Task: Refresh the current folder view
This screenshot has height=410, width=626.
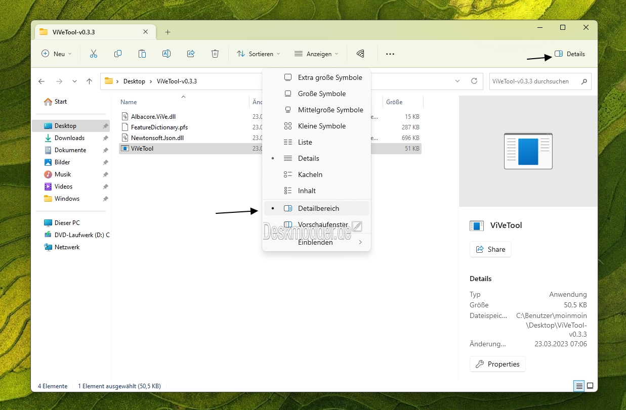Action: 474,81
